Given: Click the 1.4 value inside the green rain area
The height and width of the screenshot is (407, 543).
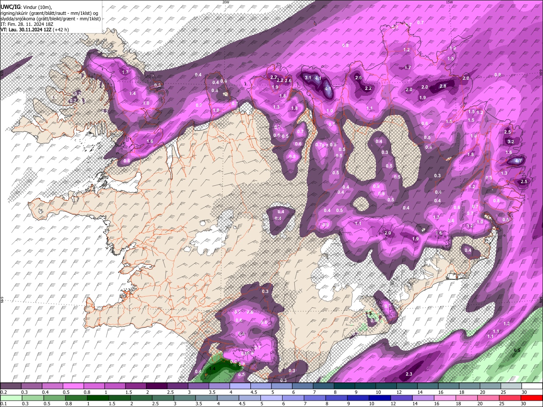Looking at the screenshot, I should 213,369.
